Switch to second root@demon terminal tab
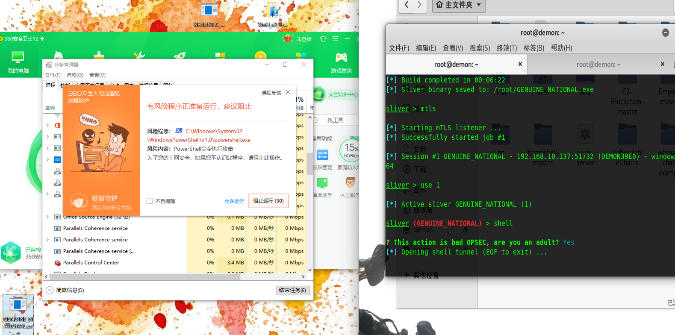 598,65
